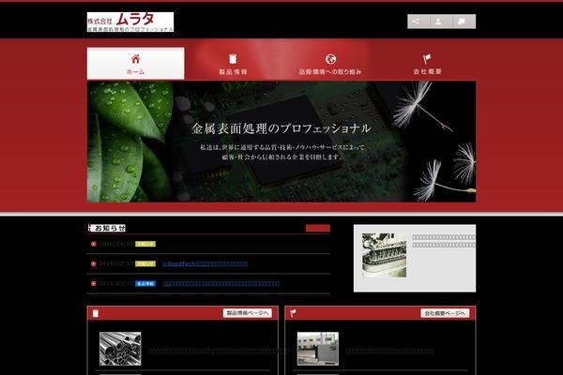Click the 製品情報ページへ button
Screen dimensions: 563x375
(x=248, y=313)
